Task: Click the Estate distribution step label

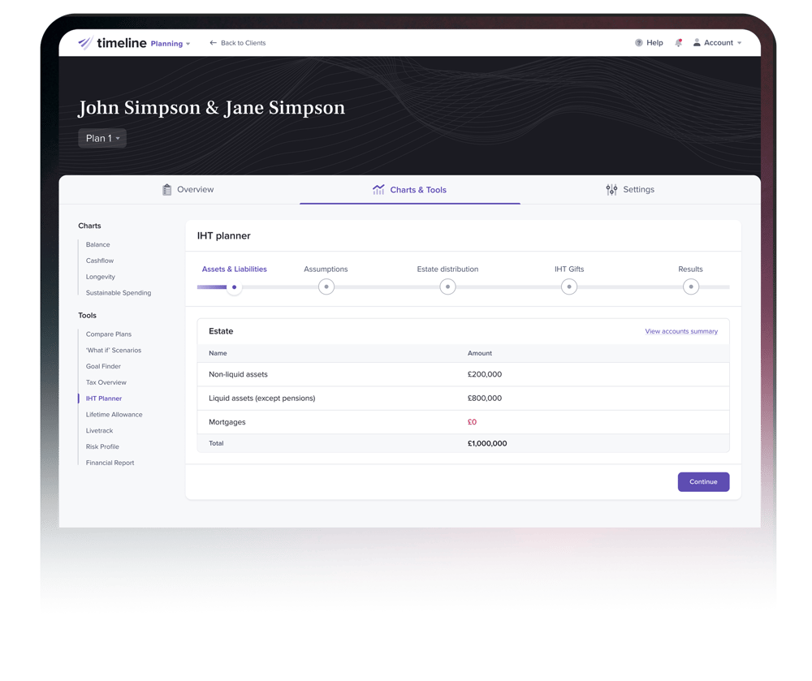Action: [447, 269]
